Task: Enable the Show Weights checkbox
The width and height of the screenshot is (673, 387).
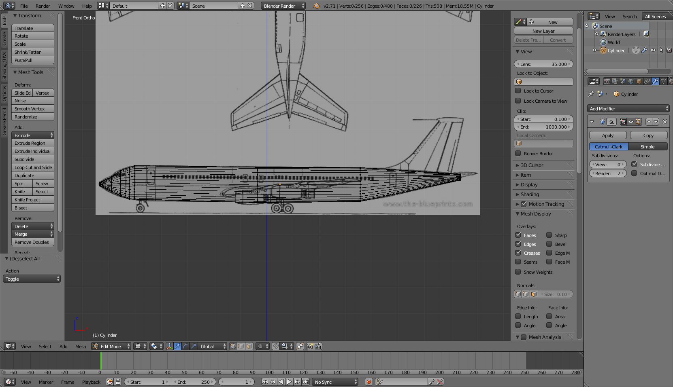Action: pos(518,272)
